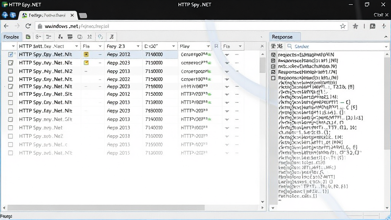
Task: Open a new tab with the tab-strip button
Action: click(x=83, y=15)
